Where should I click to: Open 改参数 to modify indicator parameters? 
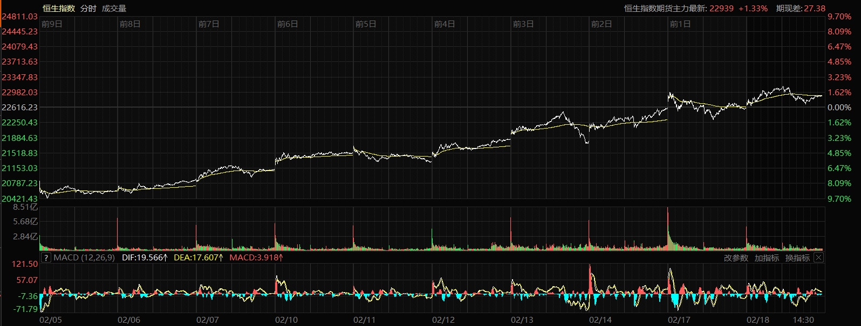click(x=736, y=258)
